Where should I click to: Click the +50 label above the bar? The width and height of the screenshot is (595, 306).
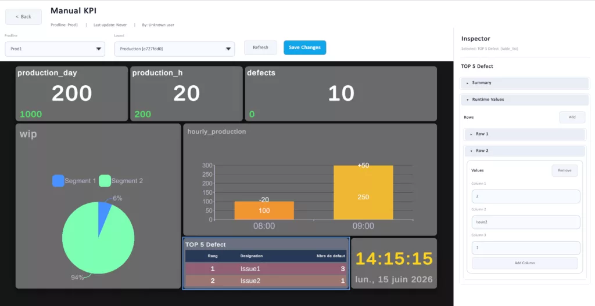coord(363,166)
